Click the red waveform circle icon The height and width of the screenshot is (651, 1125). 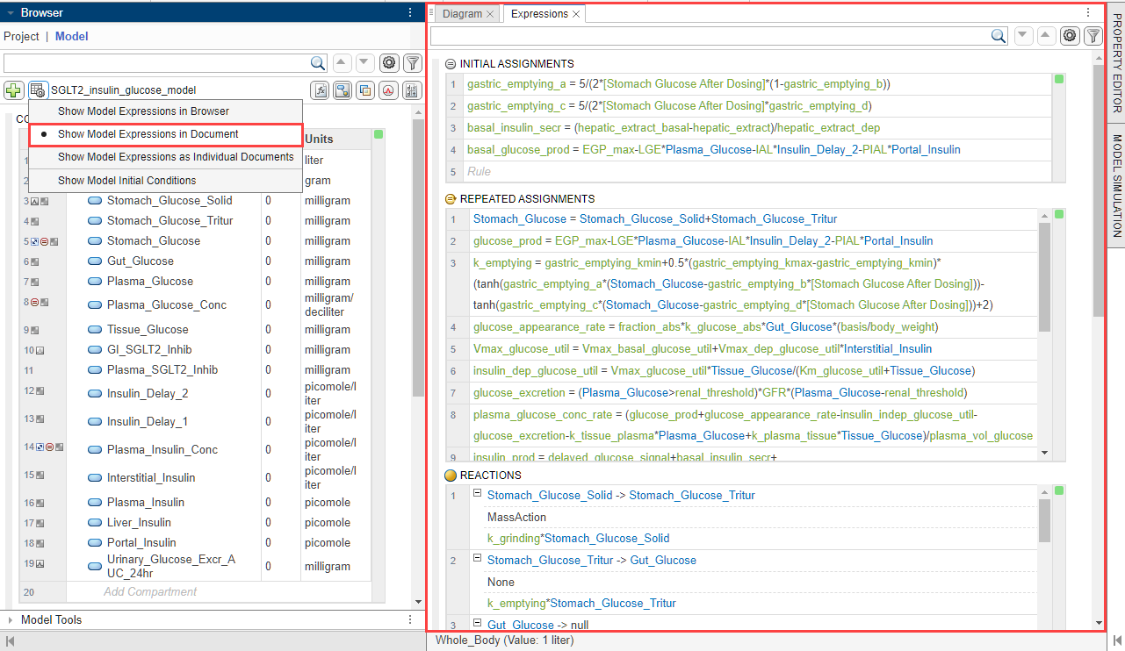[x=387, y=89]
